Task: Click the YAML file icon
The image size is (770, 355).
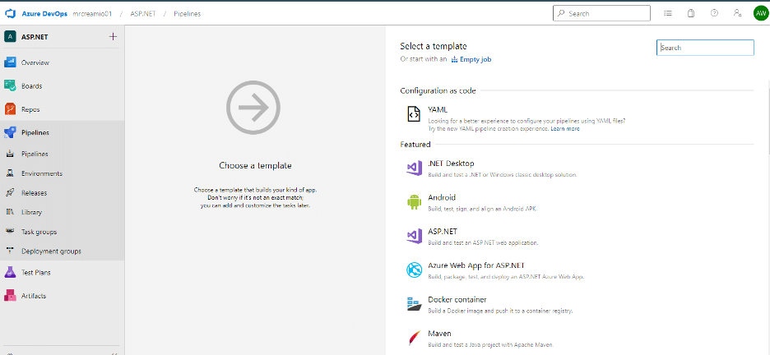Action: point(414,113)
